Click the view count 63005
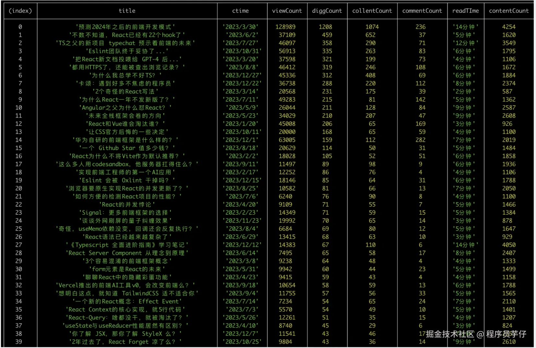This screenshot has width=536, height=348. pyautogui.click(x=287, y=140)
